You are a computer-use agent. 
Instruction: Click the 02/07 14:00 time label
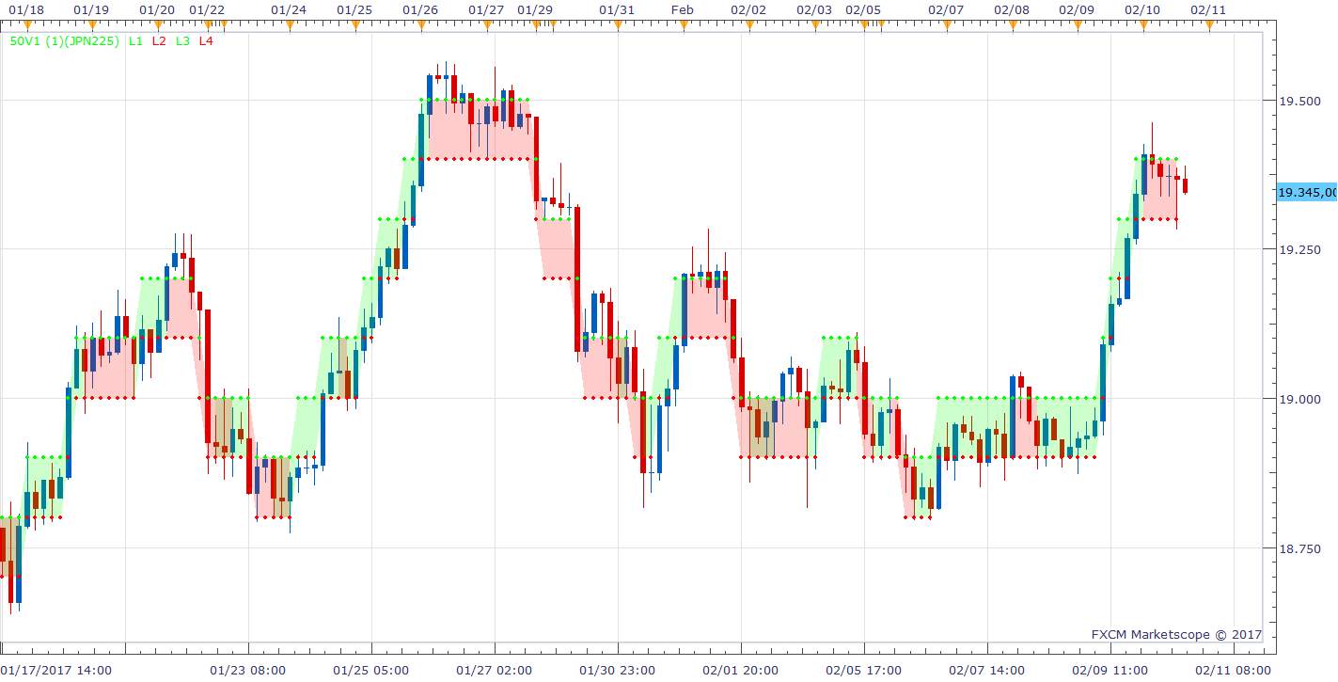coord(987,670)
